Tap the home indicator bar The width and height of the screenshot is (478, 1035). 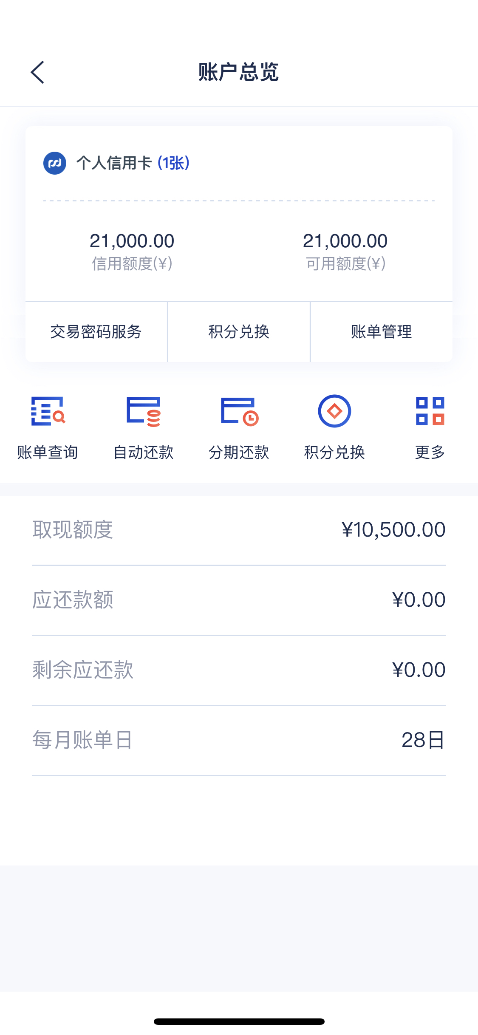point(239,1021)
